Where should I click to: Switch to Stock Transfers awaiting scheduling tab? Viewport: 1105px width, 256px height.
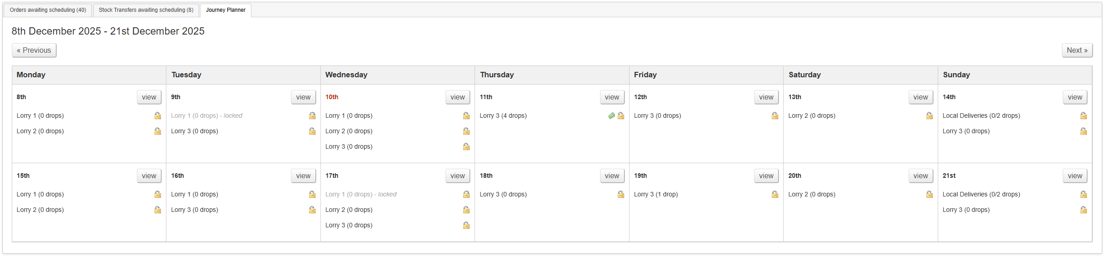click(146, 10)
